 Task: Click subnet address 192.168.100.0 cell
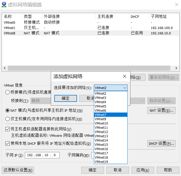[161, 28]
